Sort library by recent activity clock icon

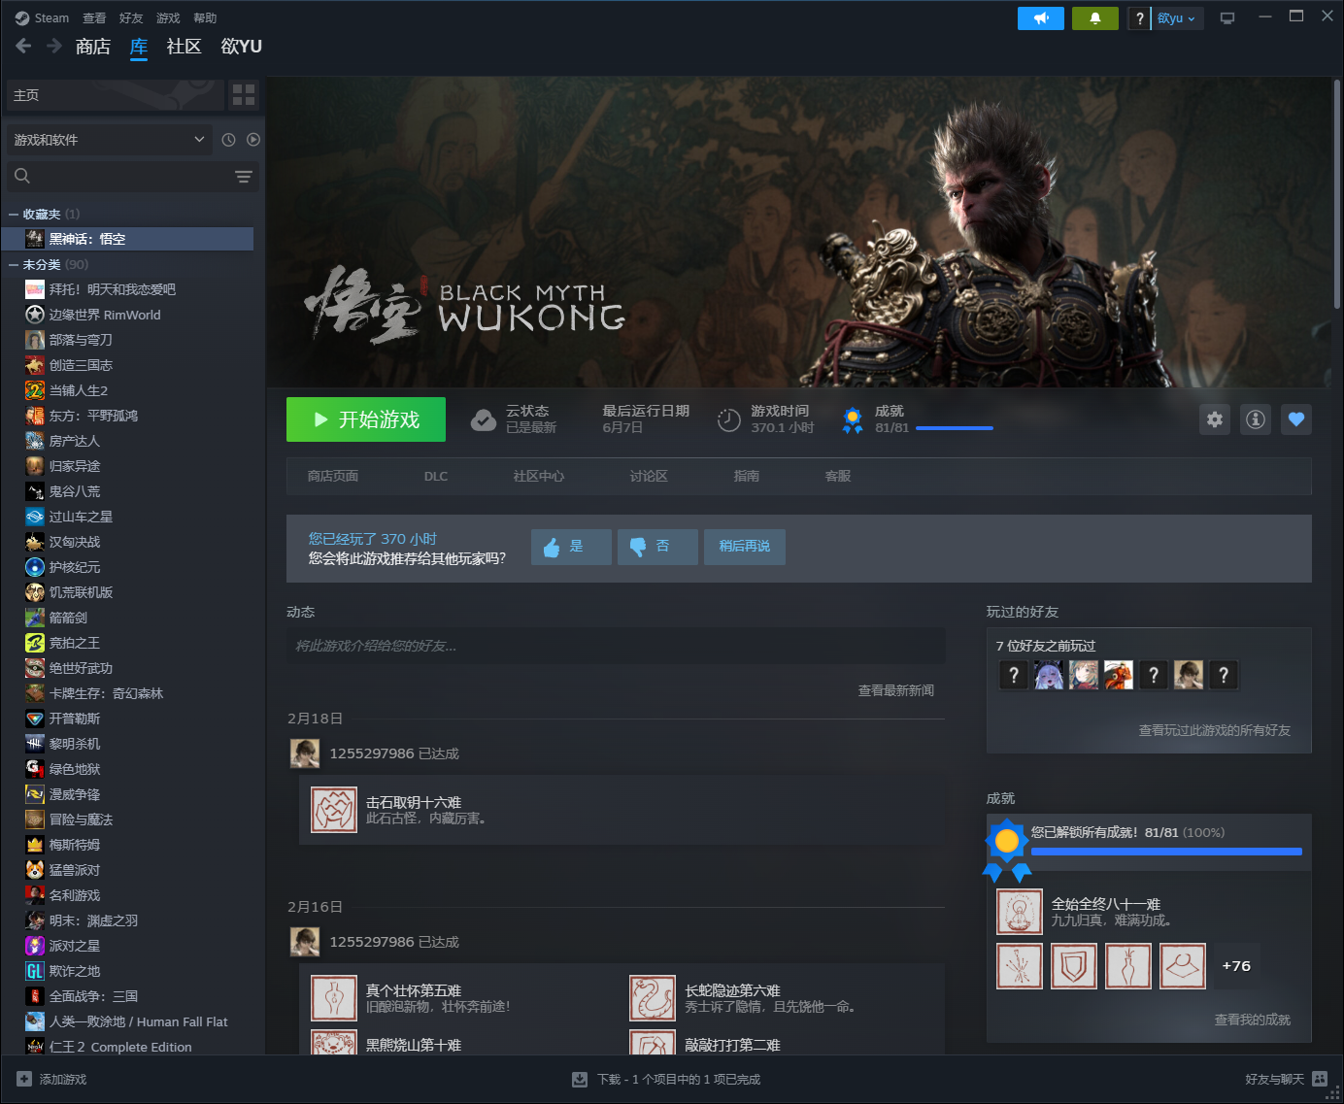pyautogui.click(x=228, y=140)
